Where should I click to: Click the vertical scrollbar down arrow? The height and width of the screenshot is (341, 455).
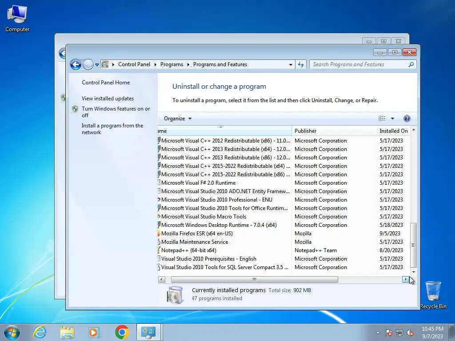coord(414,272)
